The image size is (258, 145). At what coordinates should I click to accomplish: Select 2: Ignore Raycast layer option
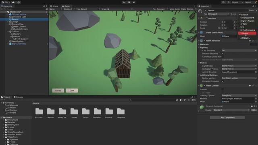247,21
